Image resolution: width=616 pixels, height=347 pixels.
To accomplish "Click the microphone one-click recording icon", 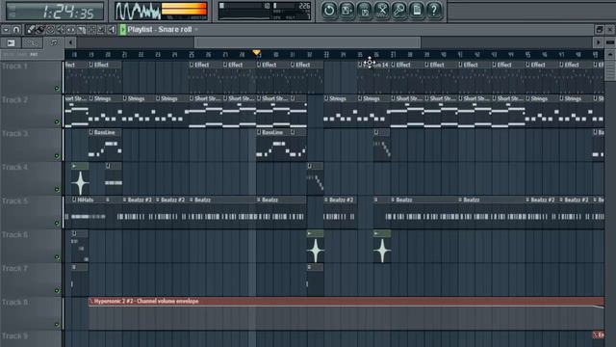I will [x=399, y=11].
